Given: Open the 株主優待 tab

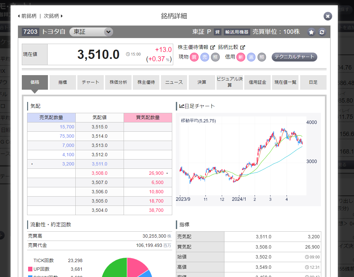Looking at the screenshot, I should coord(146,82).
